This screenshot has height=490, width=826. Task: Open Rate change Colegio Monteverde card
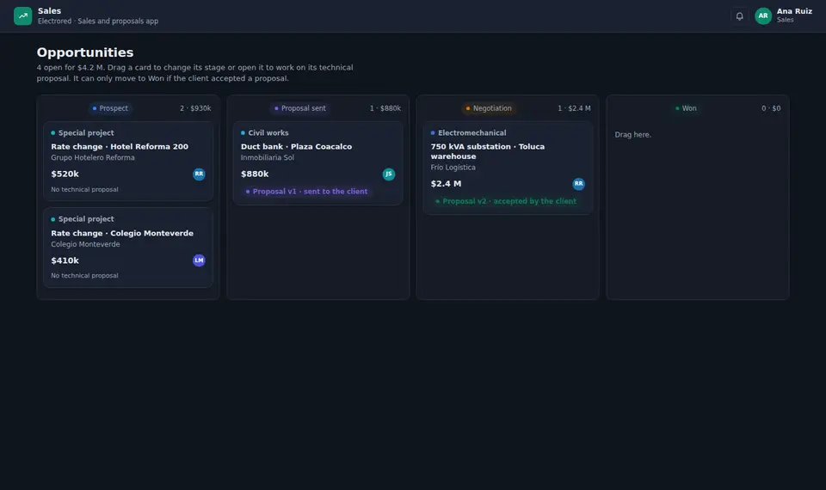tap(128, 248)
